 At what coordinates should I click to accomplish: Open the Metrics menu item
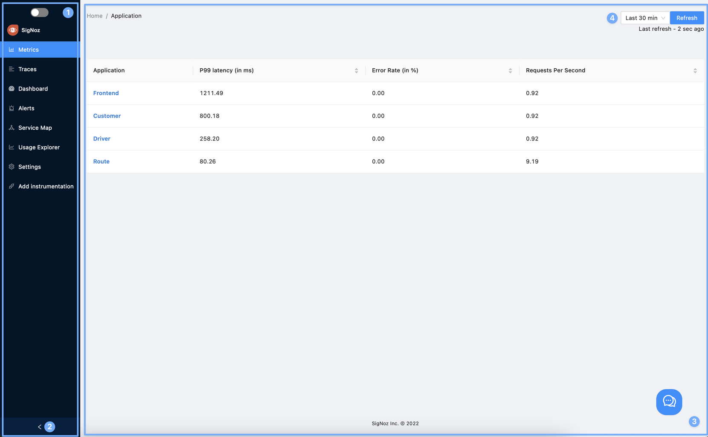[40, 50]
